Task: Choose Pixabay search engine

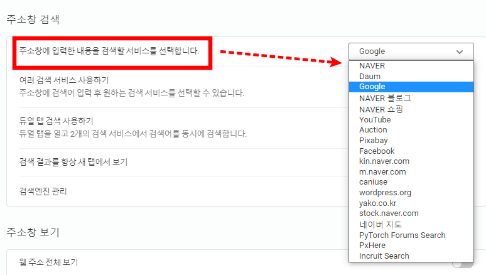Action: point(411,141)
